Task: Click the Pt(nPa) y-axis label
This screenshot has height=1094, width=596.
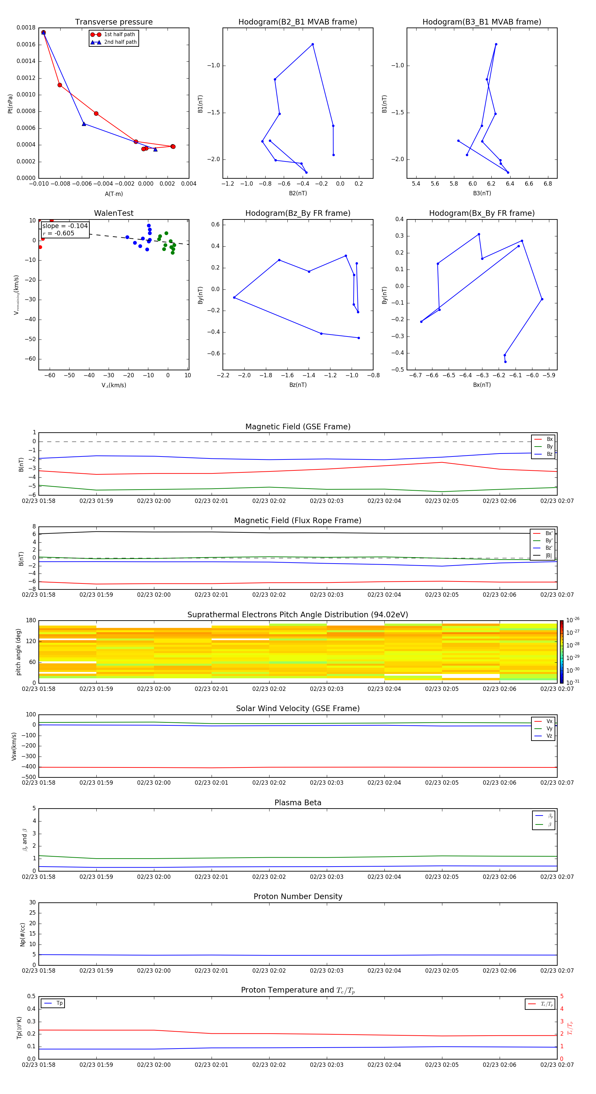Action: point(10,104)
